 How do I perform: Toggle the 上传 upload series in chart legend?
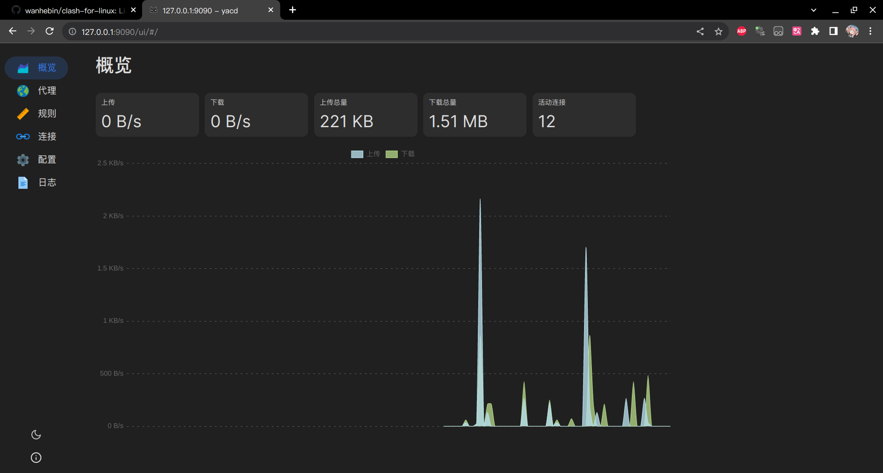(x=365, y=154)
